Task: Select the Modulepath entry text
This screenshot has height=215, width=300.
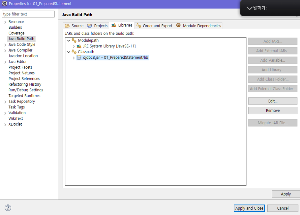Action: point(88,41)
